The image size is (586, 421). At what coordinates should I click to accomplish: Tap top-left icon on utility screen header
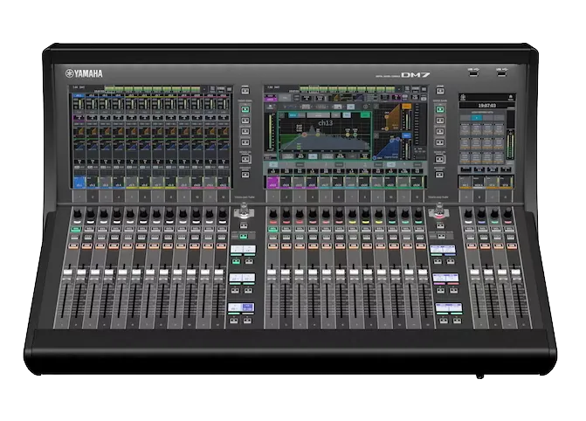(463, 98)
